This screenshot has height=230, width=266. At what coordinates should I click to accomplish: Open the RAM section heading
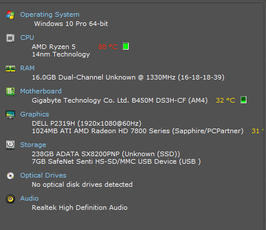click(x=28, y=68)
